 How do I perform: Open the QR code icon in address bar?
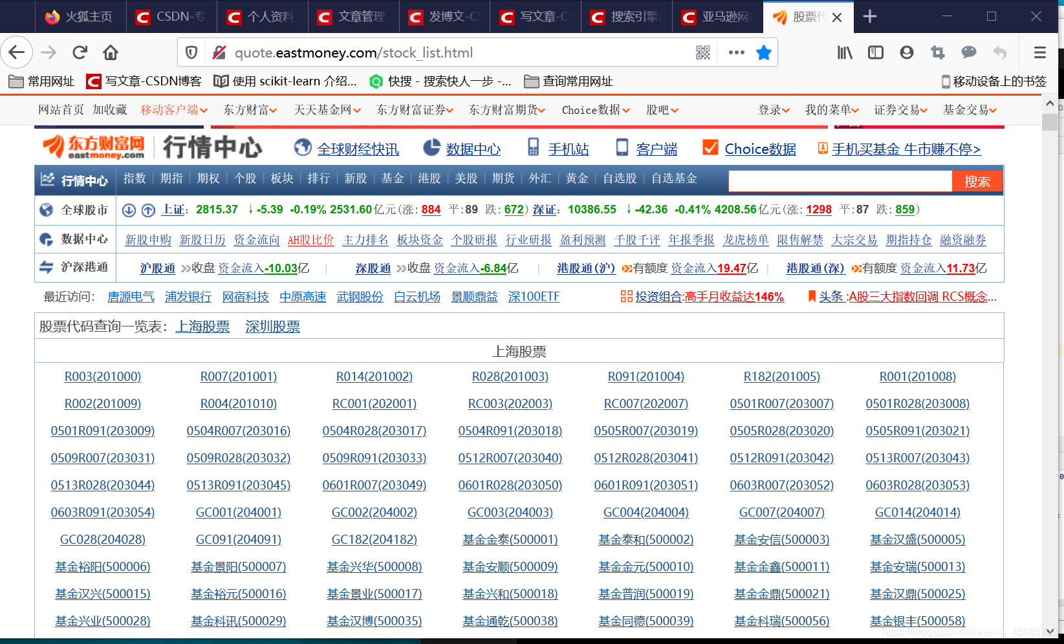(x=703, y=52)
